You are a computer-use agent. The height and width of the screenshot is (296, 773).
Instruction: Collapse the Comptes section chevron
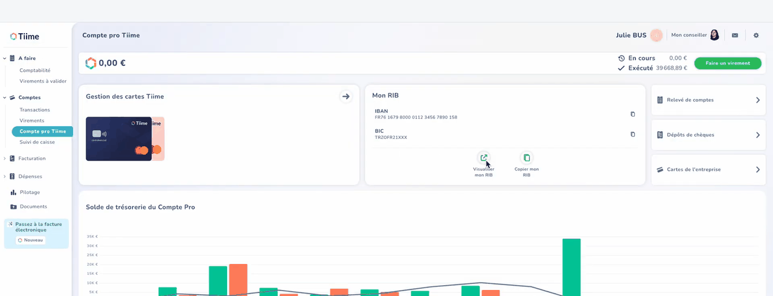5,97
